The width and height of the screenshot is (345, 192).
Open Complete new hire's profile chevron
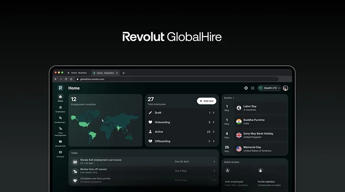click(214, 180)
